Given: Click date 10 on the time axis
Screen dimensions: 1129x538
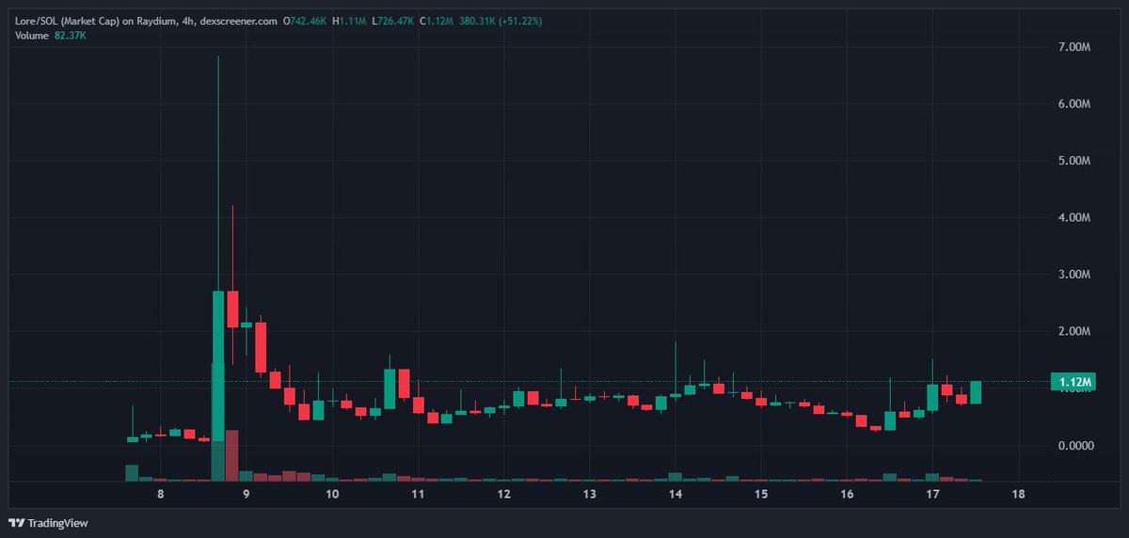Looking at the screenshot, I should [x=332, y=494].
